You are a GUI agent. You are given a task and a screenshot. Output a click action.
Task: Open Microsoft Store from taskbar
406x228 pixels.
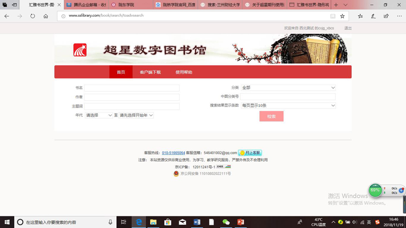point(168,222)
